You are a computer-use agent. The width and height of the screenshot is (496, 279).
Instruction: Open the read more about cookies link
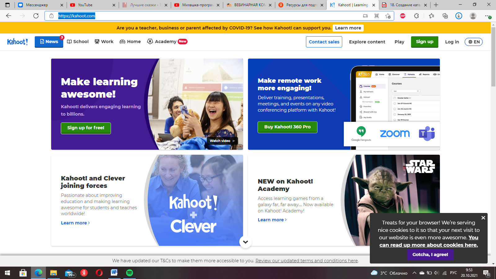coord(429,241)
